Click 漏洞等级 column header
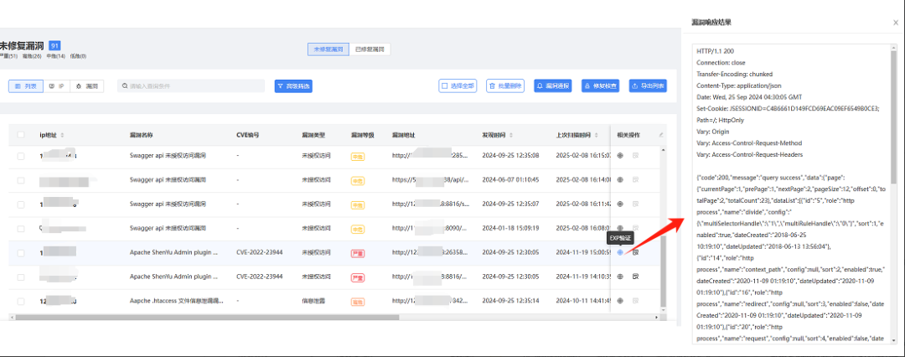 (x=363, y=135)
